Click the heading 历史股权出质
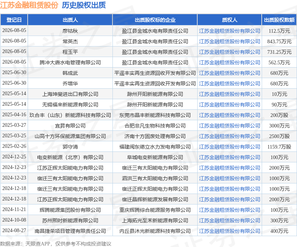297x247 pixels. (84, 5)
